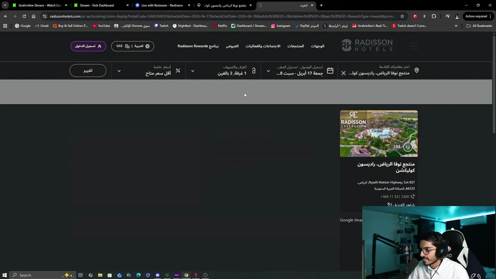Open the برنامج Radisson Rewards menu

click(x=198, y=46)
